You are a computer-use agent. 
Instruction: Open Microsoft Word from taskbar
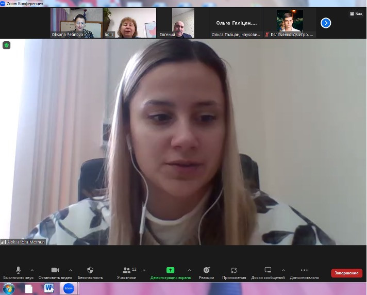(49, 288)
